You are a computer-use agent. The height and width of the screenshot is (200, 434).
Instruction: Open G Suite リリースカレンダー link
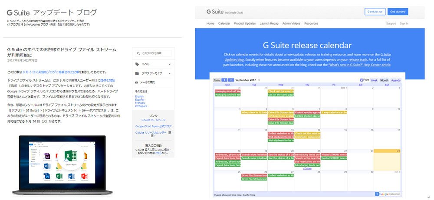151,132
